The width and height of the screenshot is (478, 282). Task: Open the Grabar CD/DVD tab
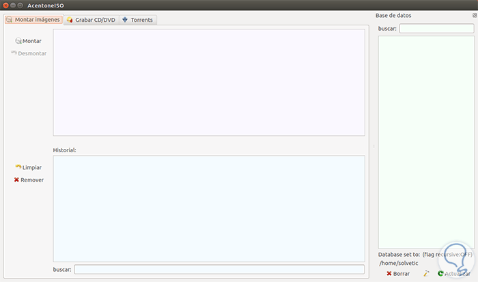[x=91, y=20]
